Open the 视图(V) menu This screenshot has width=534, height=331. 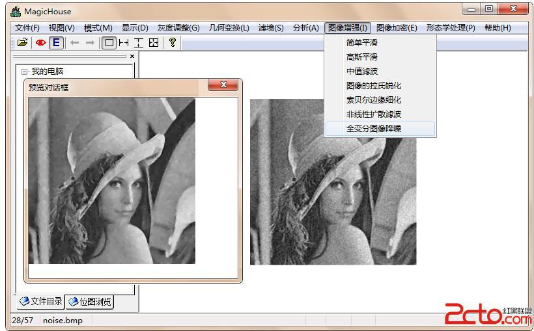coord(62,28)
